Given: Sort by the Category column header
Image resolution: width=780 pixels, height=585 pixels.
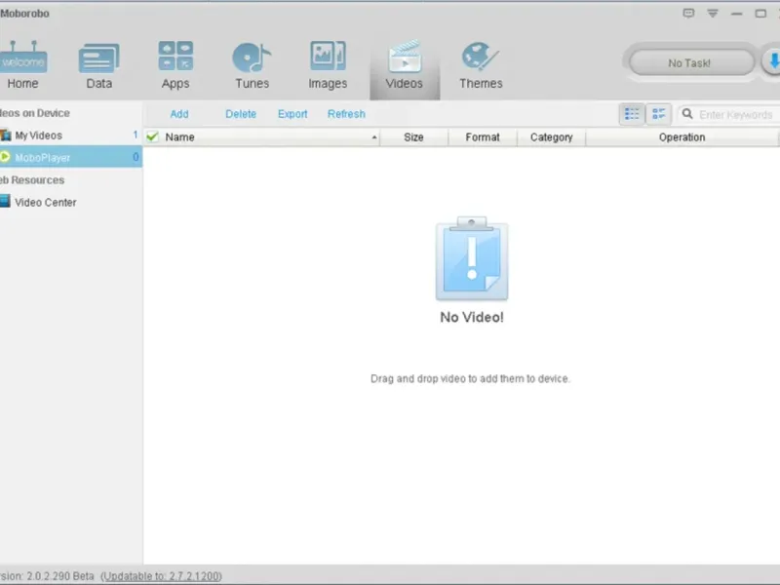Looking at the screenshot, I should point(551,137).
